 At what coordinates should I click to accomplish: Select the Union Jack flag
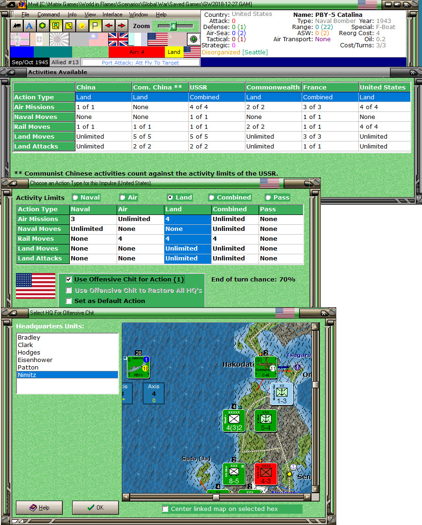pos(118,39)
